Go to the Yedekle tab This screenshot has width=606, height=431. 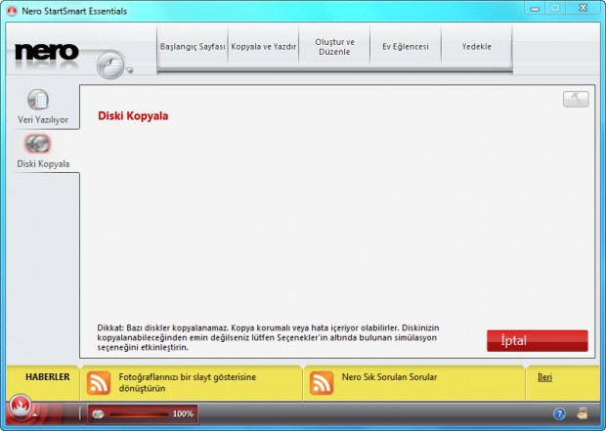point(477,47)
